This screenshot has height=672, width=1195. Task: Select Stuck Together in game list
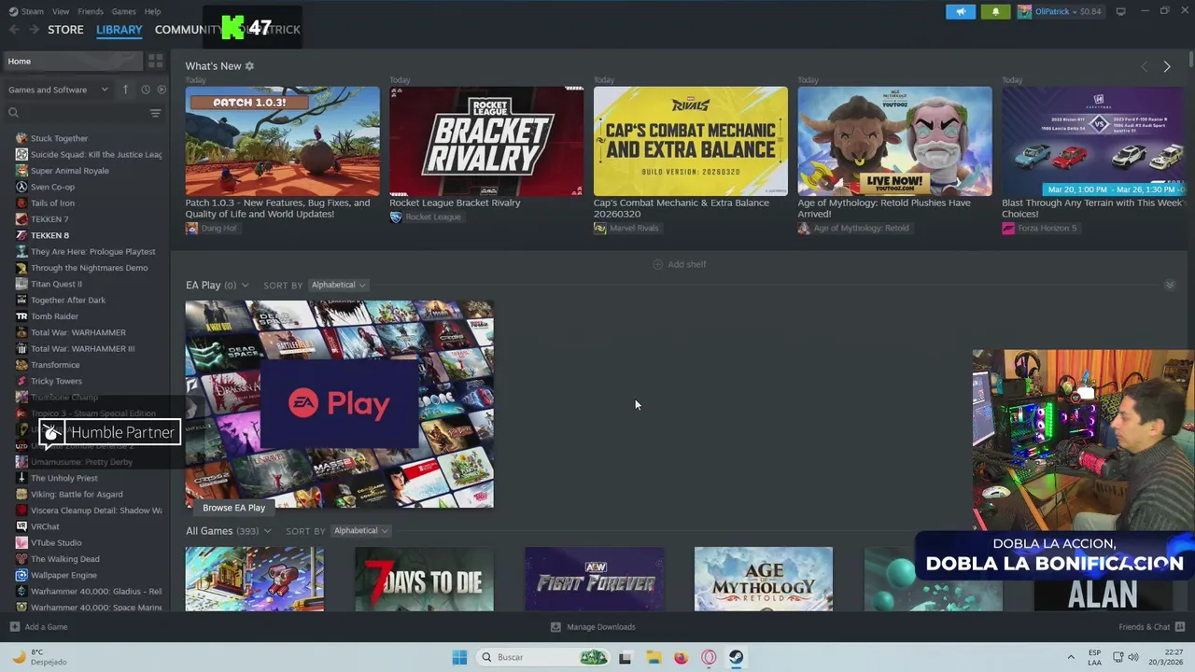click(x=59, y=138)
